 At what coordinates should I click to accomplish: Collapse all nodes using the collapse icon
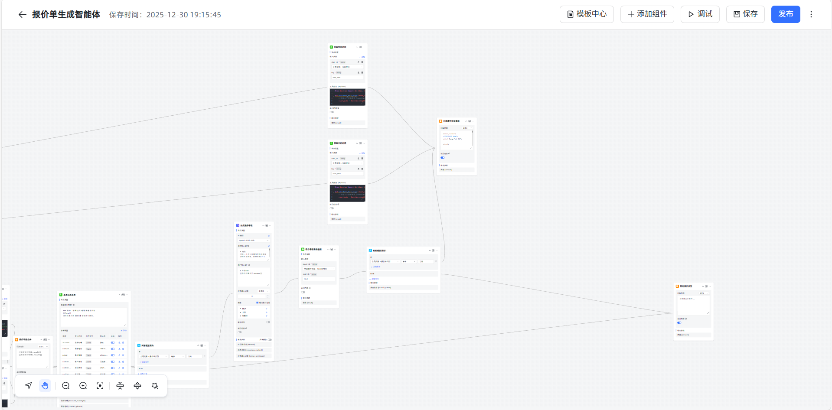(120, 386)
